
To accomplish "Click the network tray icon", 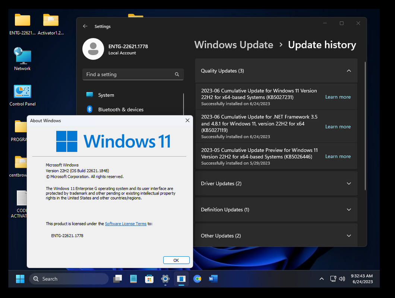I will pos(333,279).
